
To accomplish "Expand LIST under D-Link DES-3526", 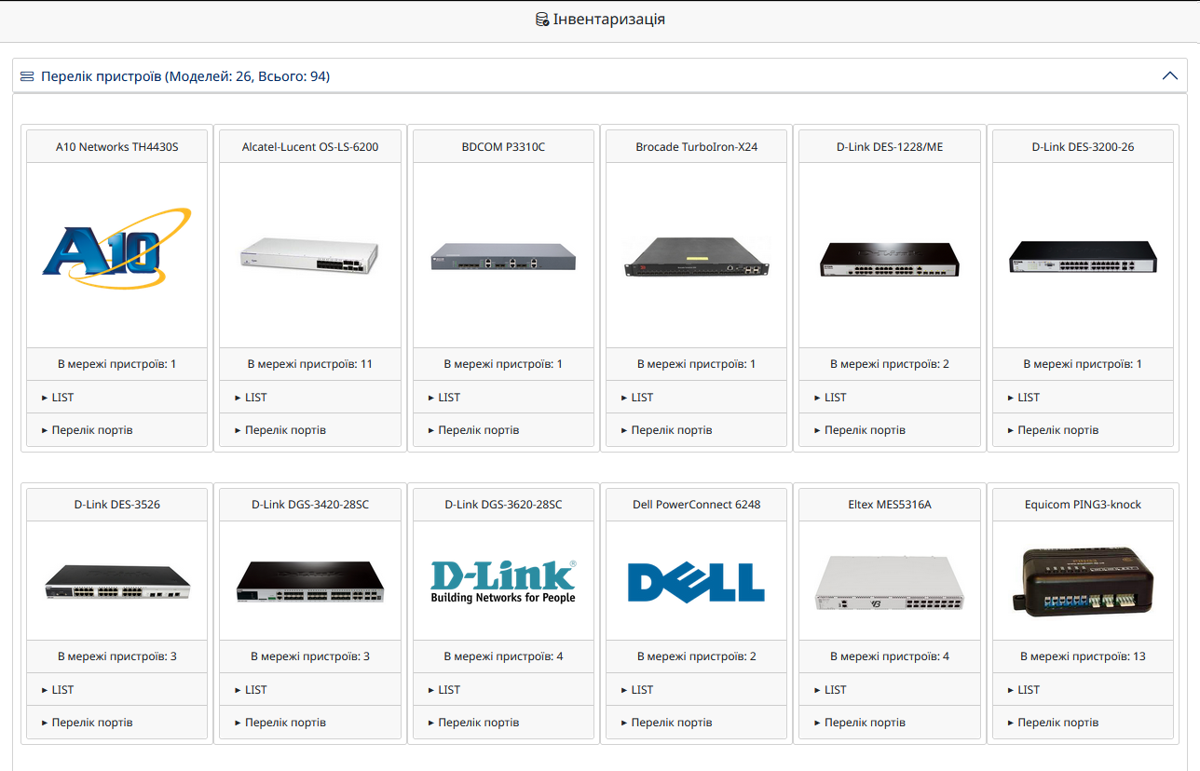I will pyautogui.click(x=116, y=690).
